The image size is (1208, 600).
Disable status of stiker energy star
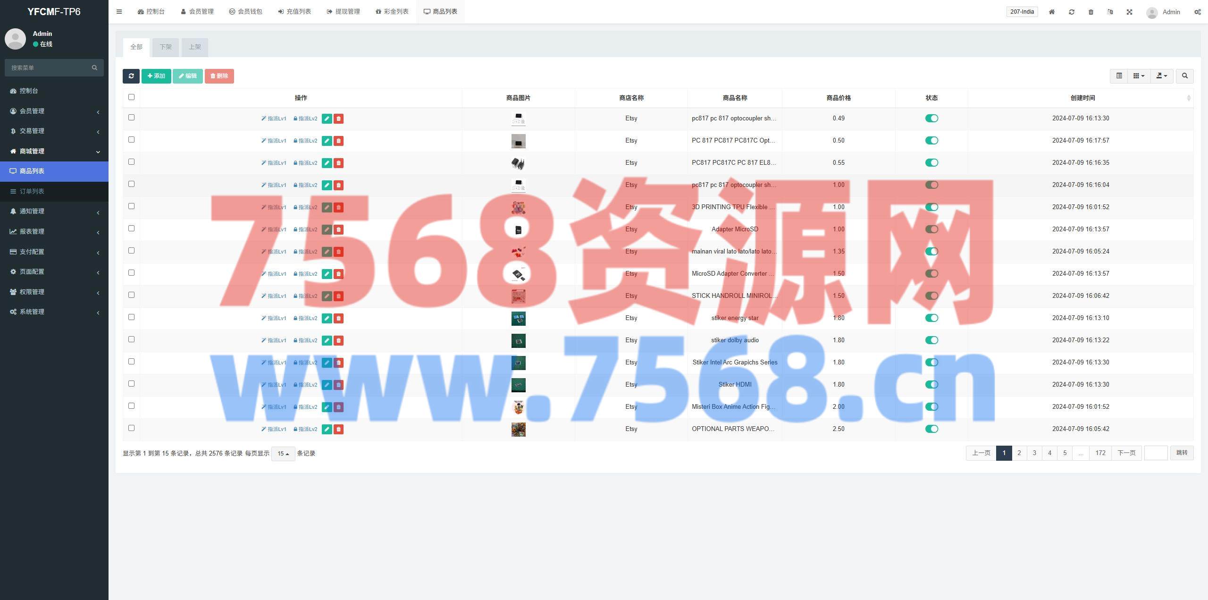coord(931,318)
